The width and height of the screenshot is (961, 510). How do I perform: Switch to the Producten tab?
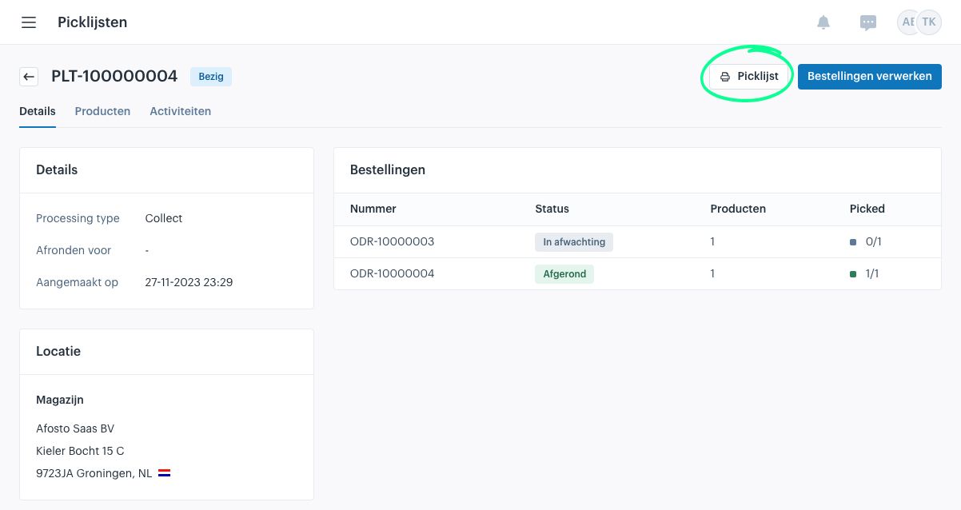tap(102, 111)
